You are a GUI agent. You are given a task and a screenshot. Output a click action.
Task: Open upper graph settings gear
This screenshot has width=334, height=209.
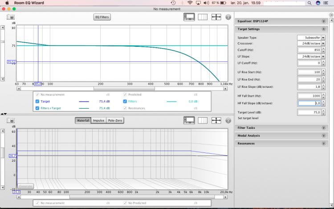pyautogui.click(x=228, y=17)
